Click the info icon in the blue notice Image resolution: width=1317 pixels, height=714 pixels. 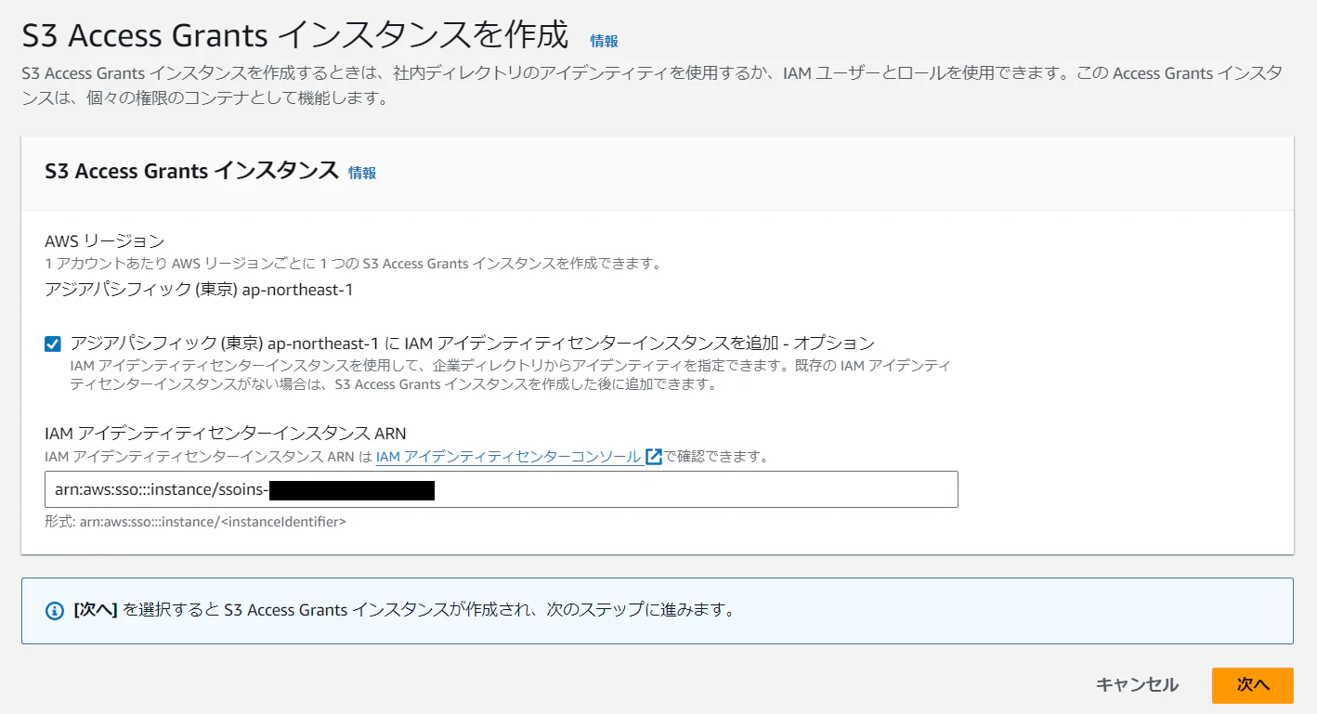(54, 611)
